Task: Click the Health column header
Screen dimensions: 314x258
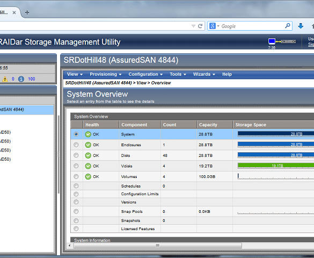Action: [x=101, y=125]
